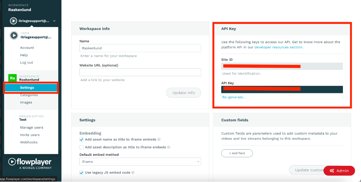361x182 pixels.
Task: Open Invite users entry
Action: coord(30,135)
